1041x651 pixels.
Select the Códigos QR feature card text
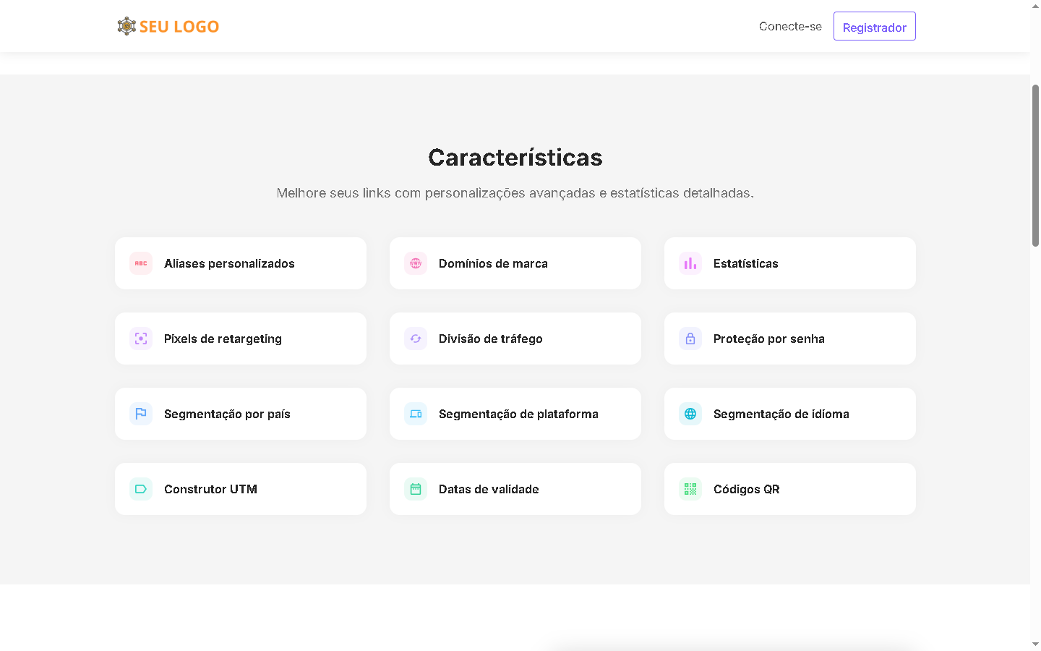pos(746,489)
